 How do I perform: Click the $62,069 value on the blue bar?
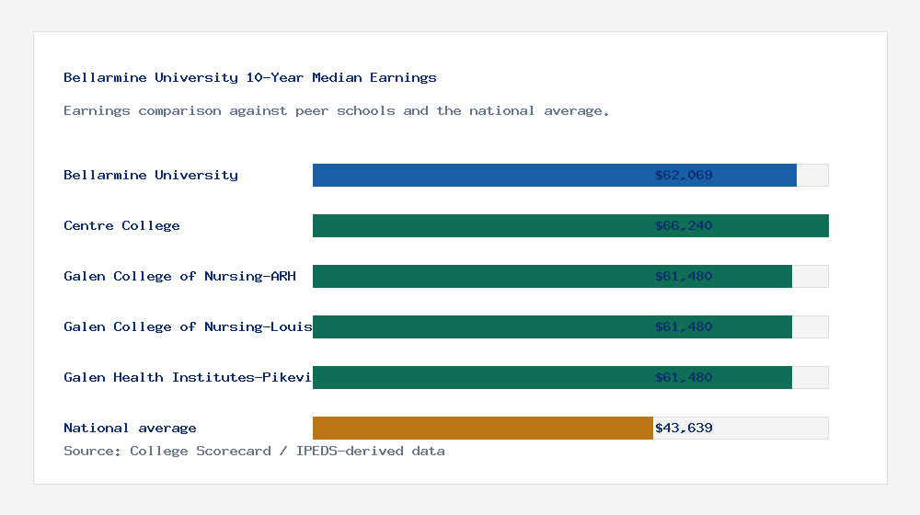tap(684, 175)
